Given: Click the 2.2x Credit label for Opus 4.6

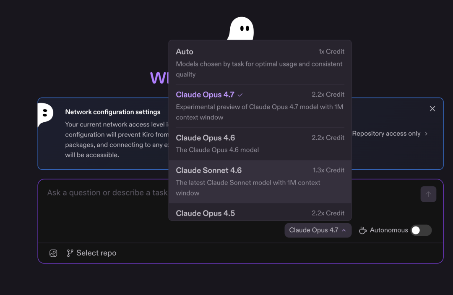Looking at the screenshot, I should [328, 137].
